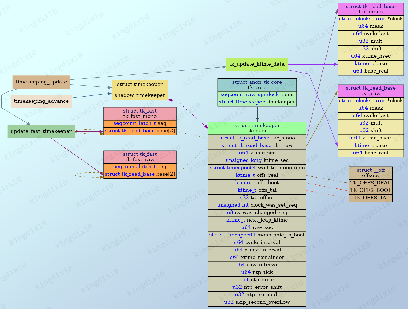This screenshot has width=408, height=309.
Task: Click ktime_t offs_real field
Action: click(257, 176)
